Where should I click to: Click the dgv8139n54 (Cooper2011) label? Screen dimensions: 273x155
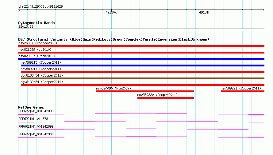coord(42,82)
